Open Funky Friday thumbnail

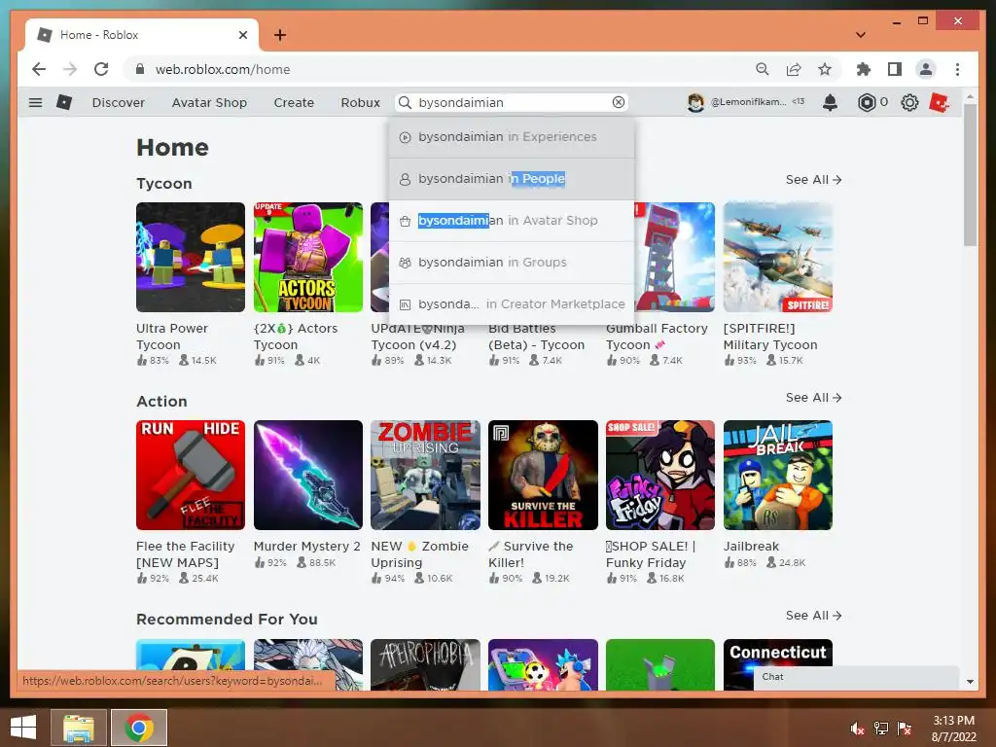[x=660, y=475]
